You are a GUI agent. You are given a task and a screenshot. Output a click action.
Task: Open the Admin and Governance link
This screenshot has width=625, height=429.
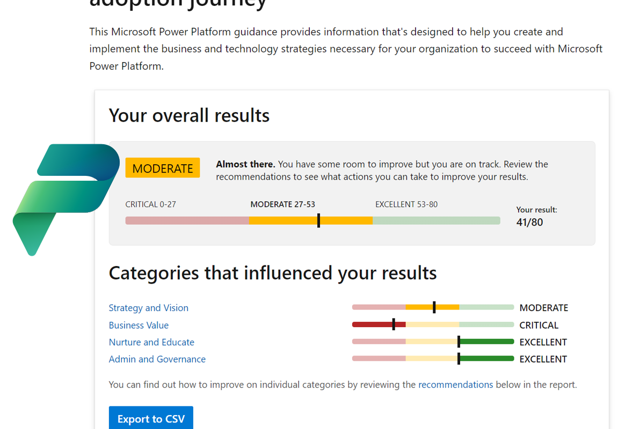tap(157, 359)
